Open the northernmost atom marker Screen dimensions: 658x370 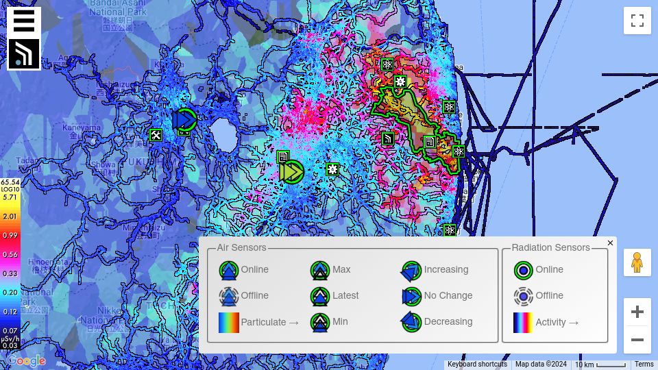tap(387, 64)
